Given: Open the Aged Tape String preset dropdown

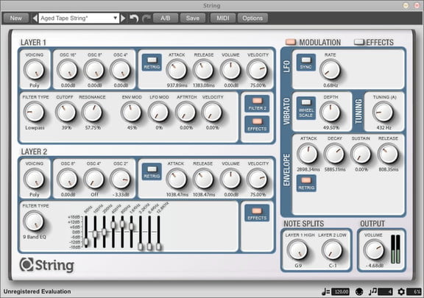Looking at the screenshot, I should click(79, 18).
